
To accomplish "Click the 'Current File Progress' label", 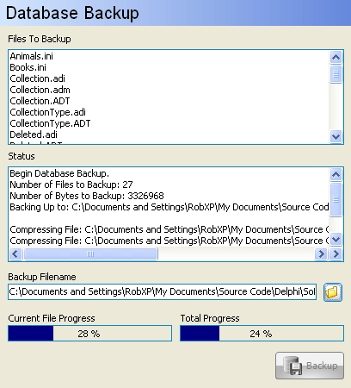I will tap(52, 318).
